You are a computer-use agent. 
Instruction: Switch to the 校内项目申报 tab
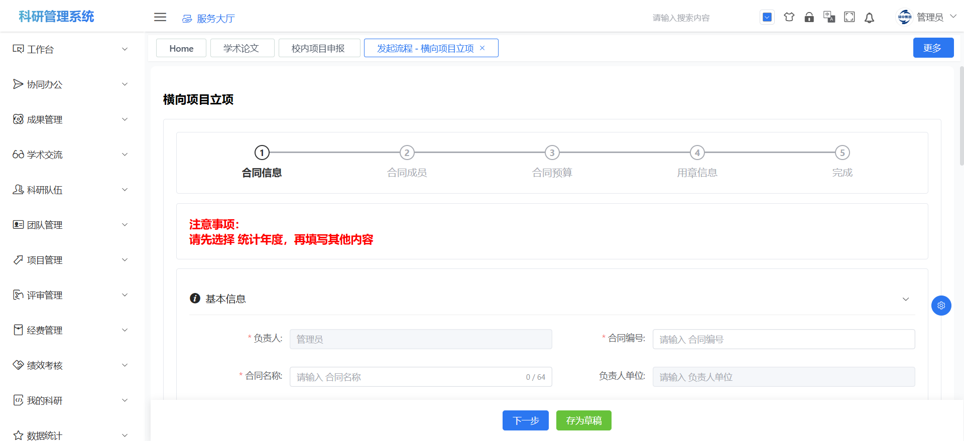pos(318,48)
